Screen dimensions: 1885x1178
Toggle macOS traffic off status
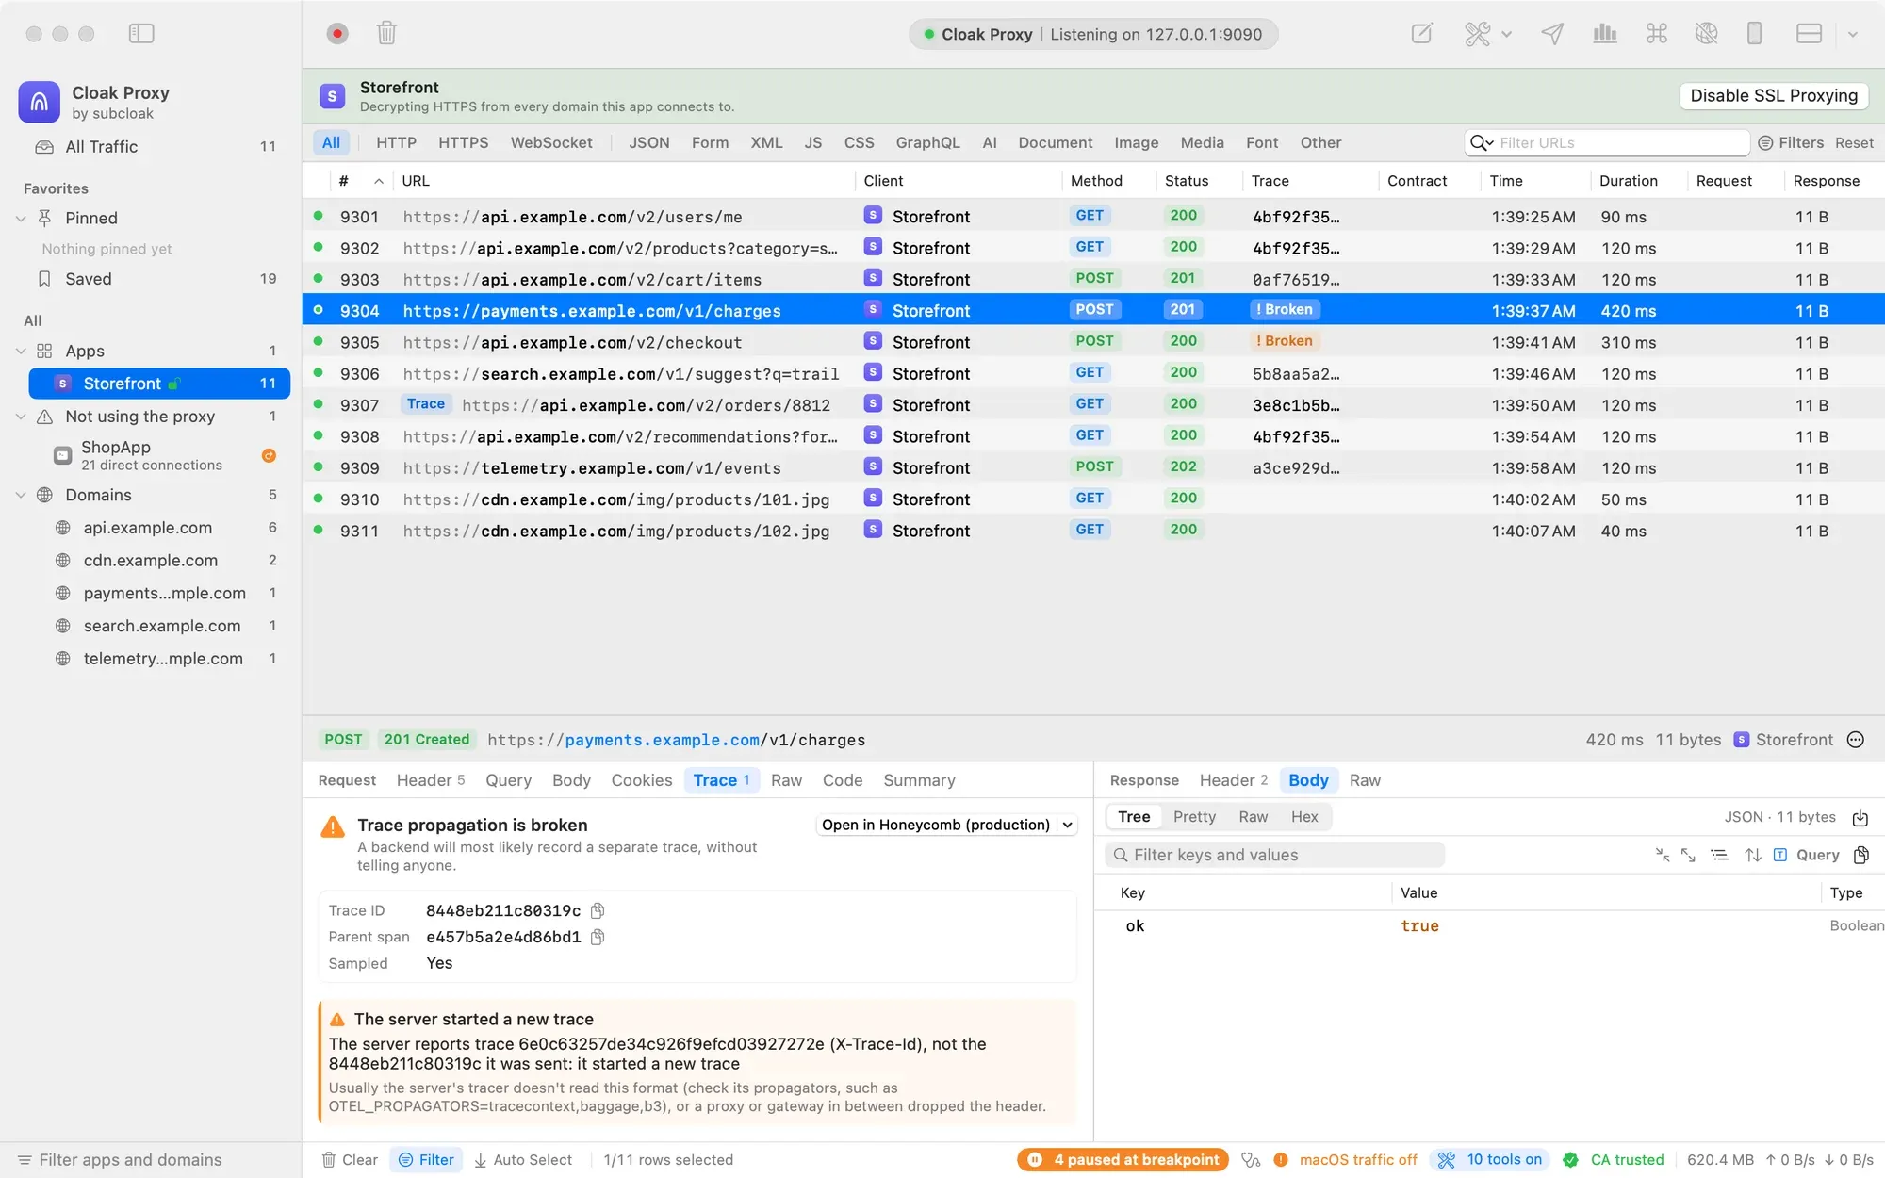click(1346, 1160)
